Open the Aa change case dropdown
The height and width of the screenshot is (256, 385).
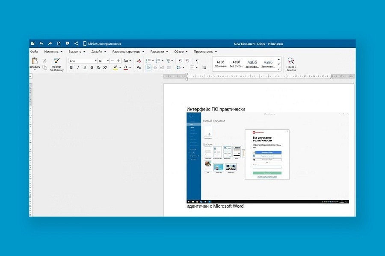(x=127, y=61)
